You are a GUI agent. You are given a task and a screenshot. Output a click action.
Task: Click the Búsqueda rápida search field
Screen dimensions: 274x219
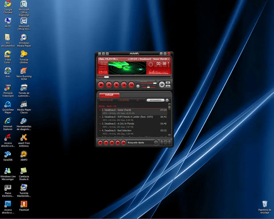tap(140, 143)
